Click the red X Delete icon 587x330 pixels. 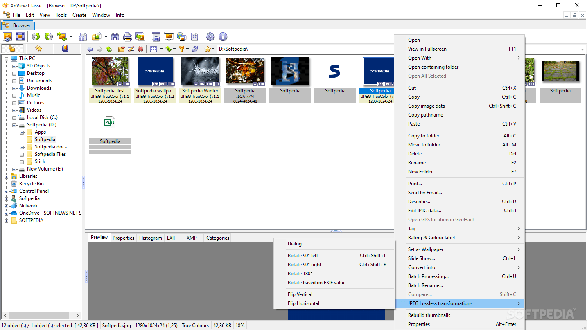click(140, 49)
